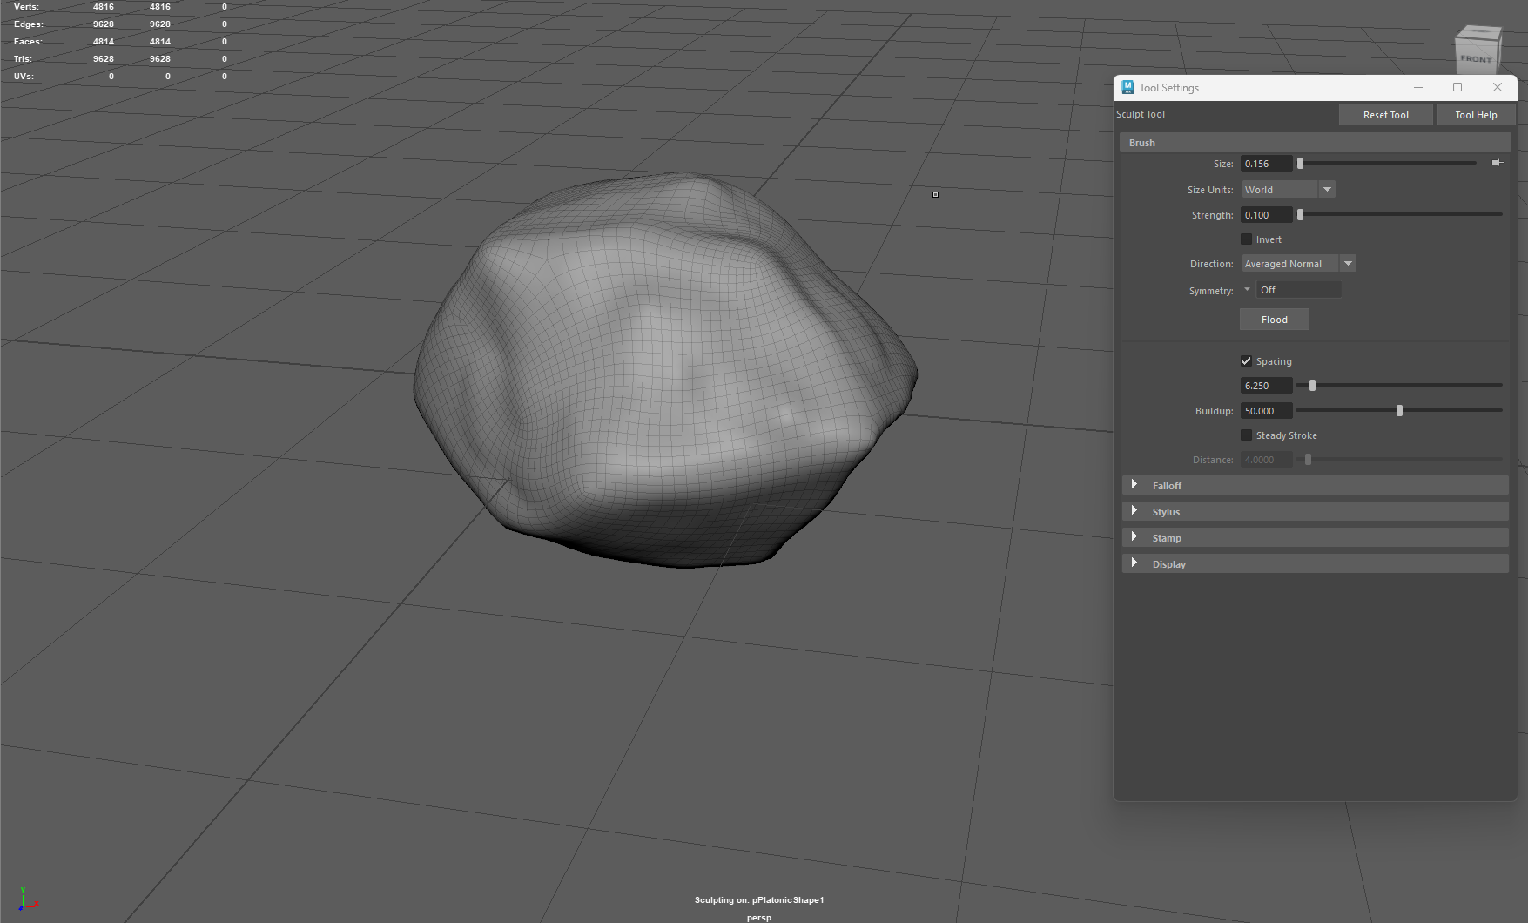Click the Strength value field 0.100
Image resolution: width=1528 pixels, height=923 pixels.
[x=1266, y=214]
